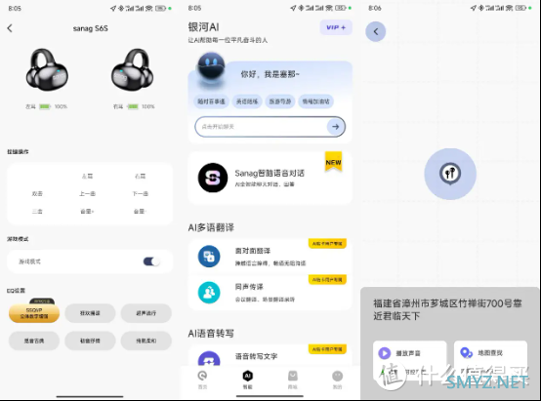Image resolution: width=541 pixels, height=401 pixels.
Task: Choose the 超声流行 EQ preset
Action: point(146,313)
